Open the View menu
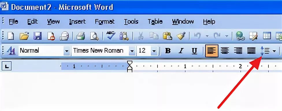Screen dimensions: 282x111 coord(53,22)
